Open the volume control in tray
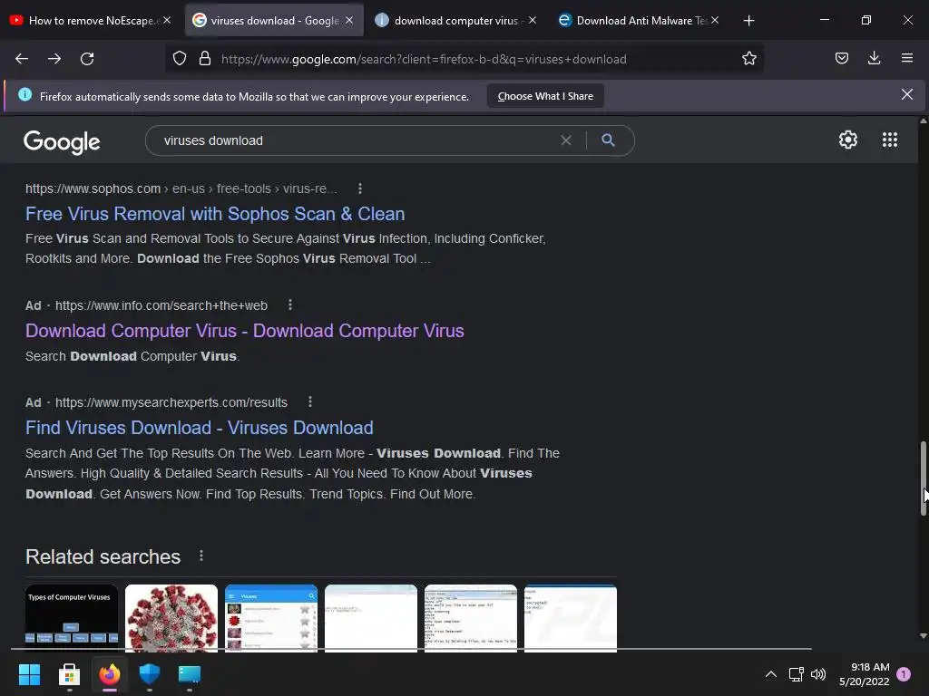929x696 pixels. coord(818,673)
